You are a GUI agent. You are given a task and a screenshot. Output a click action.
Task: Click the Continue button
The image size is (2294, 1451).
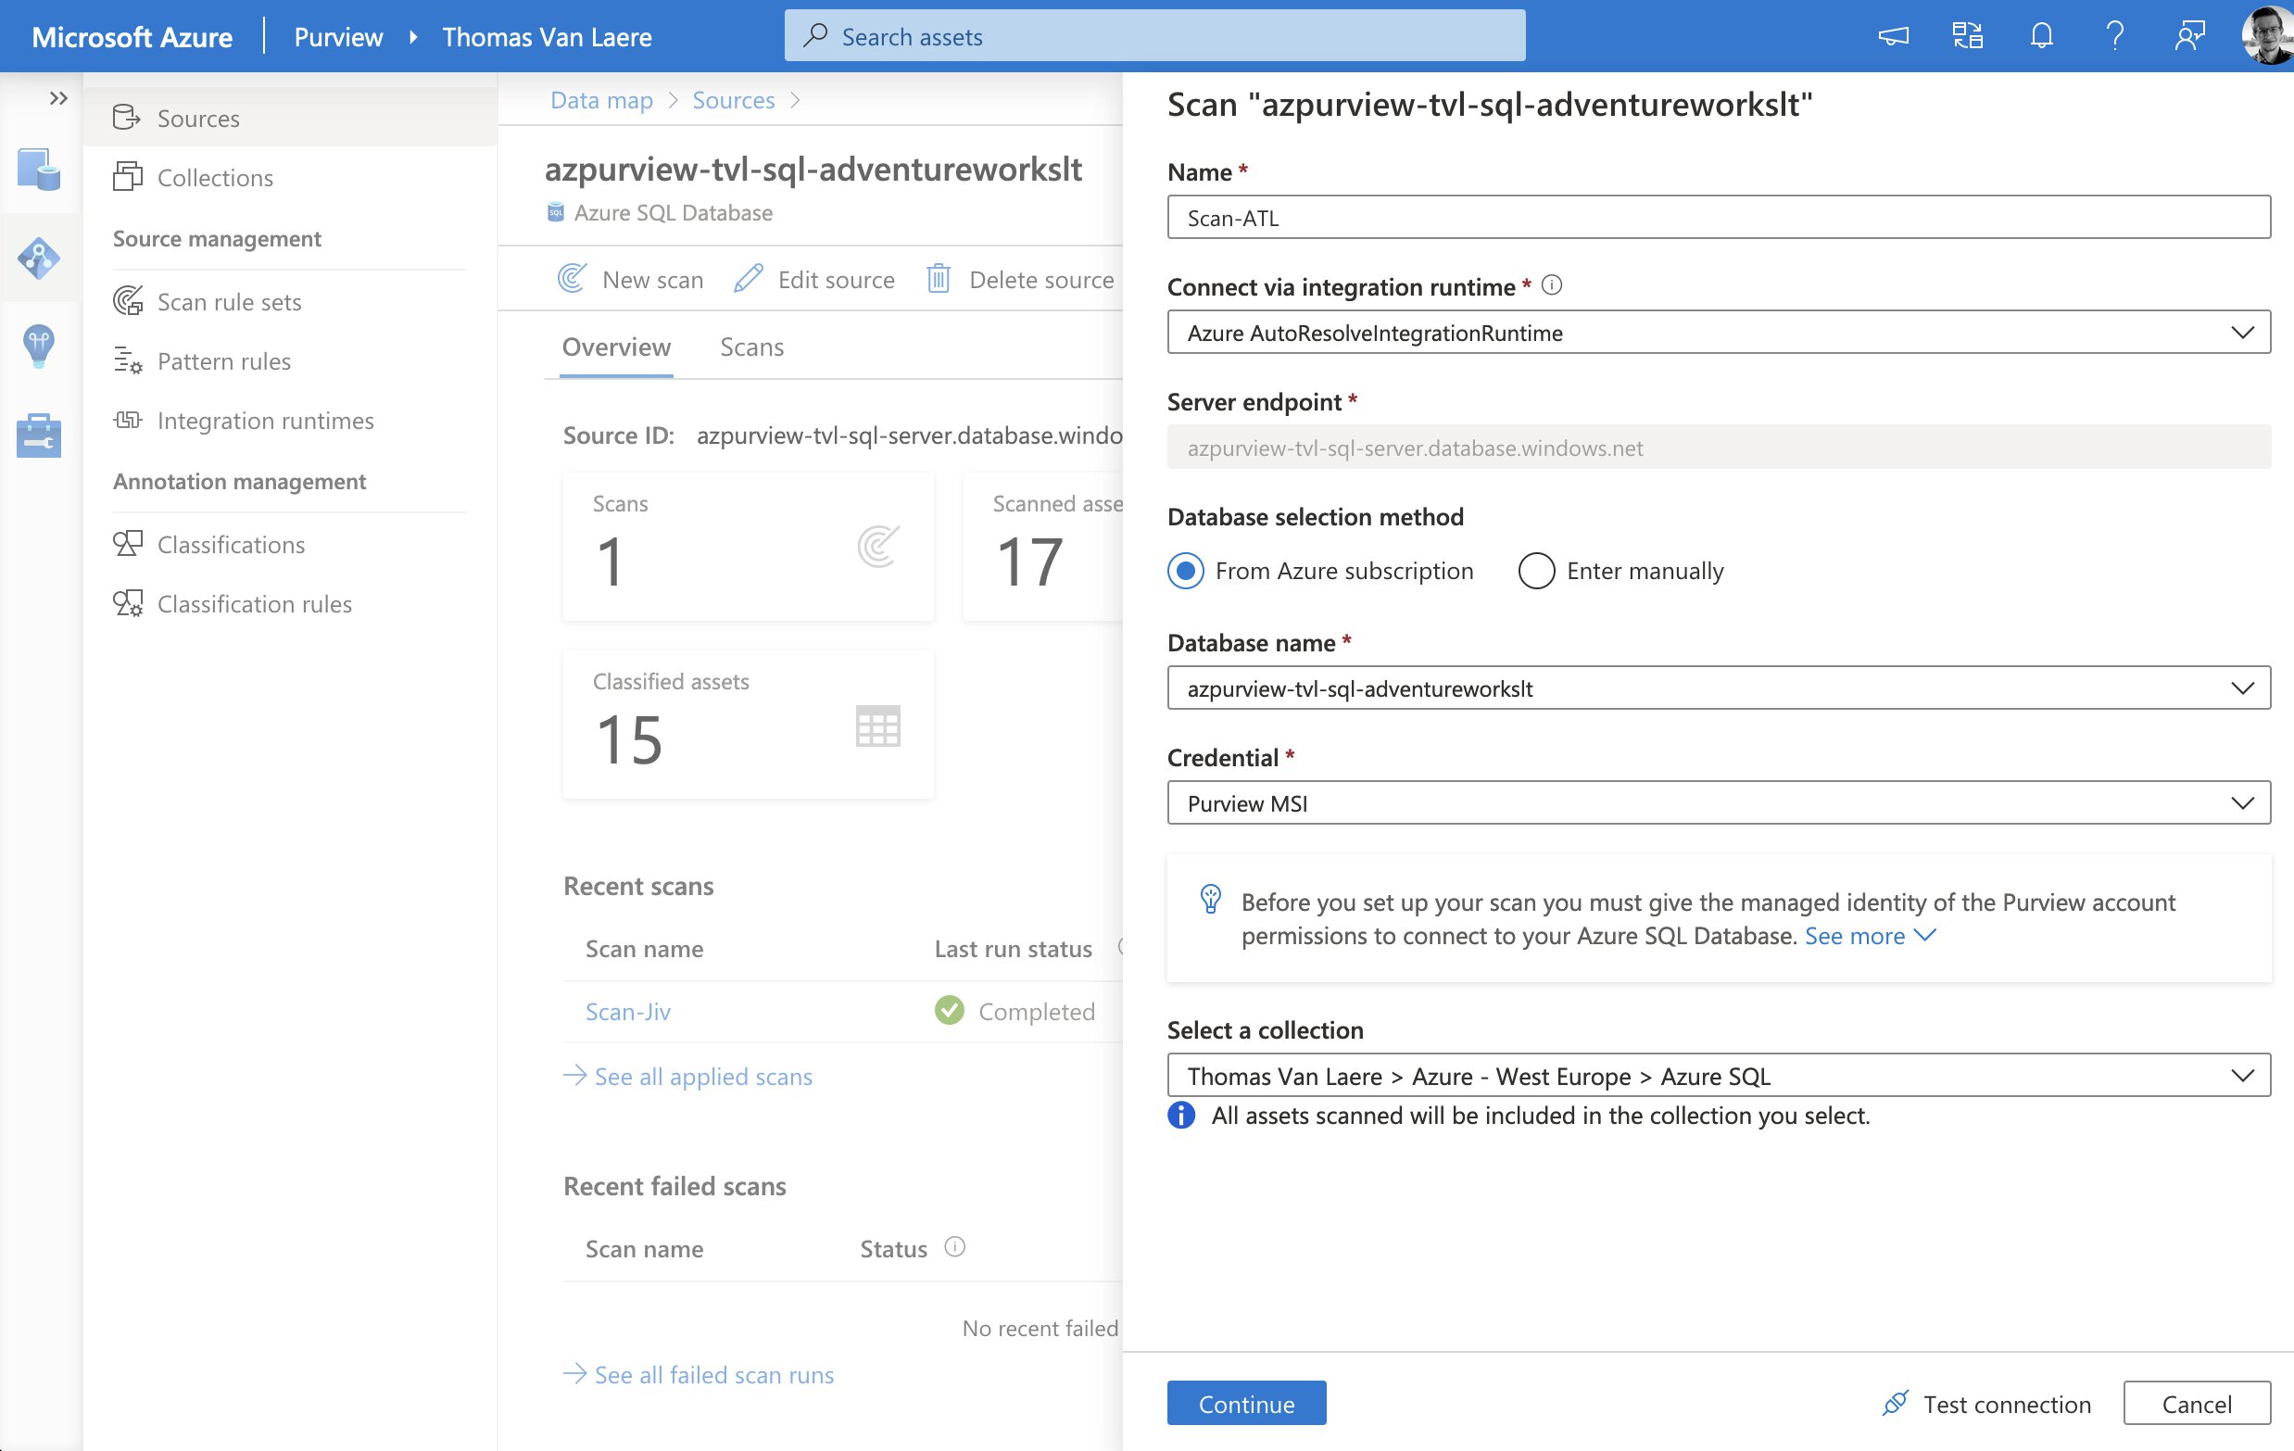pos(1246,1403)
